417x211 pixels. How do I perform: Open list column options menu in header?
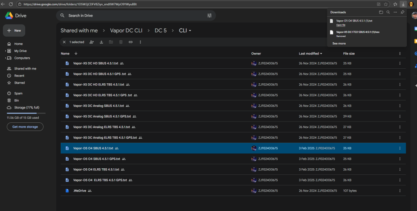point(400,54)
